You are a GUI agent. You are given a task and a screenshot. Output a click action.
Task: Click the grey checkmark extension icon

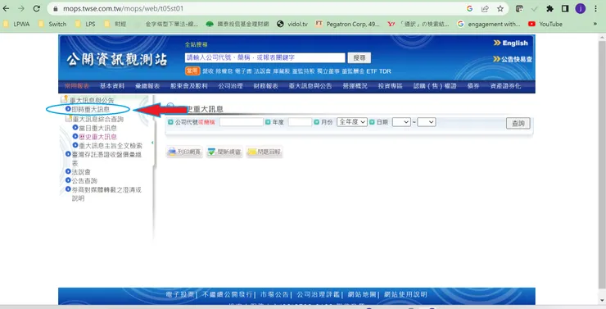535,8
